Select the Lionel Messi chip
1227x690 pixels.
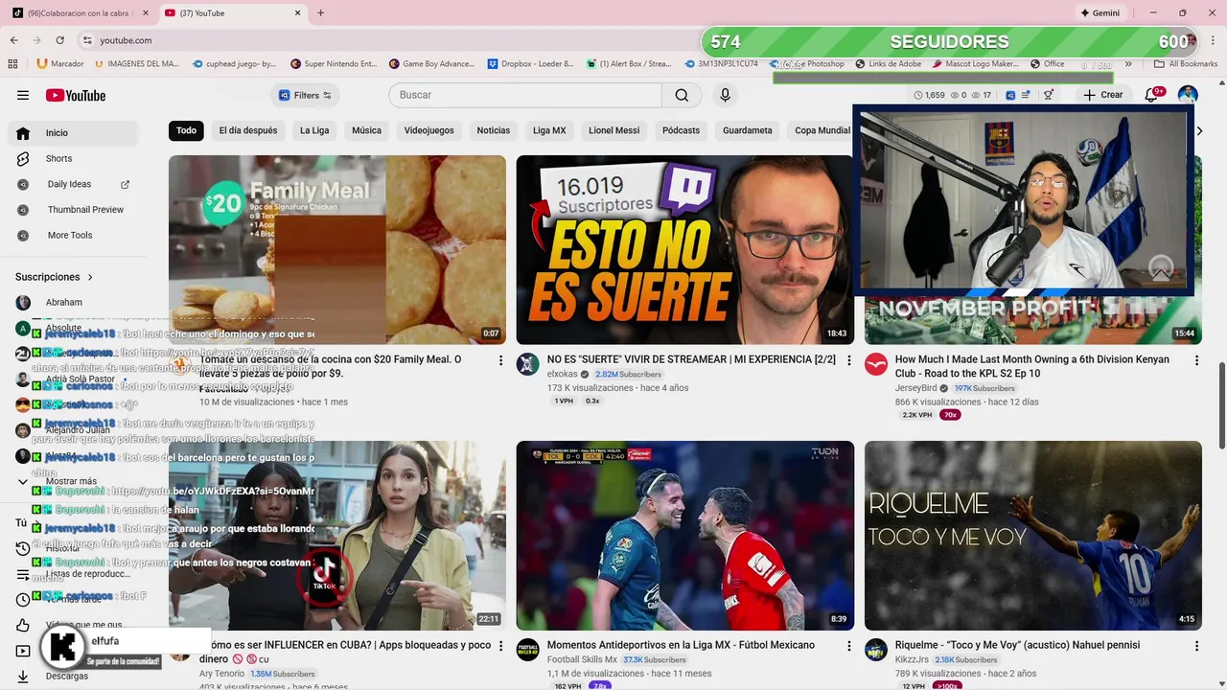click(613, 130)
